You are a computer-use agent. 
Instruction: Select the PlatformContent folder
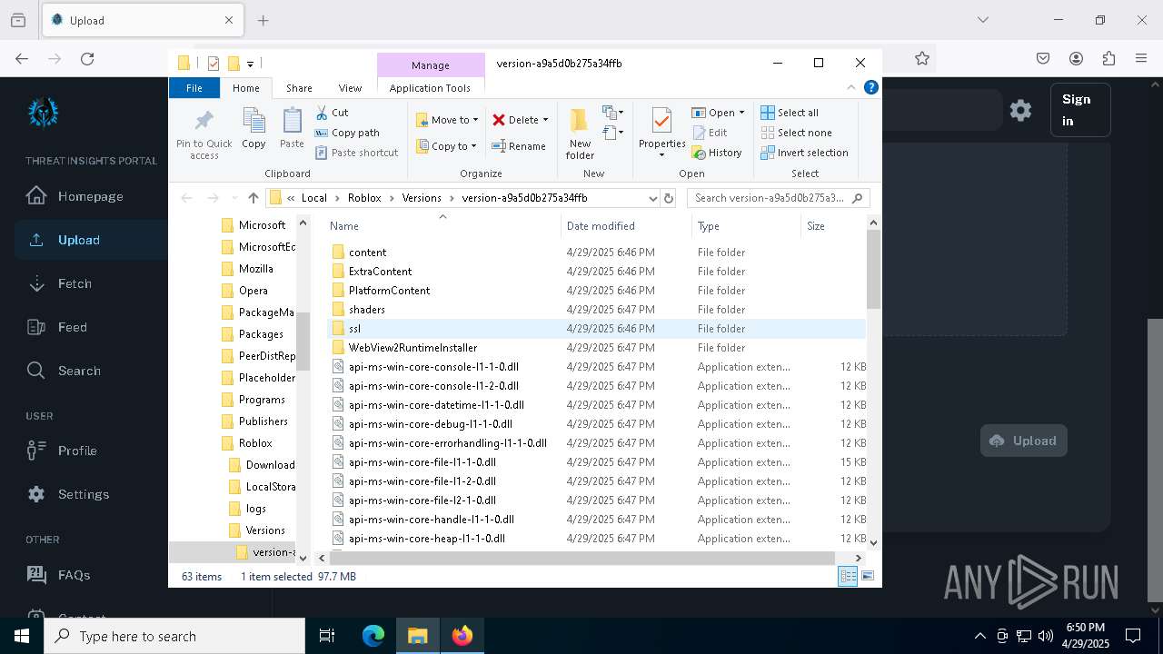(389, 291)
